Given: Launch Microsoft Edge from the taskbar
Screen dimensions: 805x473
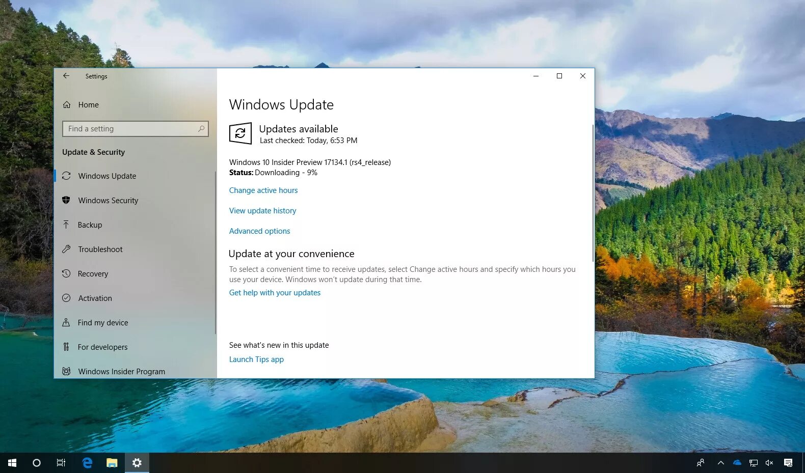Looking at the screenshot, I should point(87,463).
